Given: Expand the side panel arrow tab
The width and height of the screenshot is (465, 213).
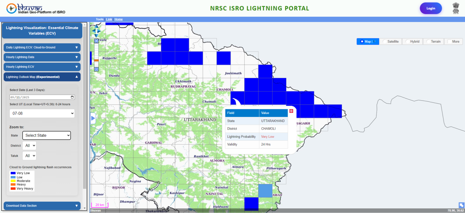Looking at the screenshot, I should click(x=93, y=118).
